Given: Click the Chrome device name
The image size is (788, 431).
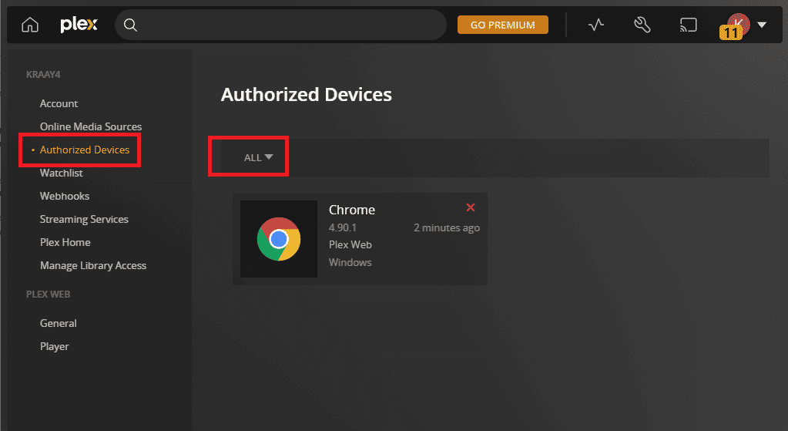Looking at the screenshot, I should [x=352, y=210].
